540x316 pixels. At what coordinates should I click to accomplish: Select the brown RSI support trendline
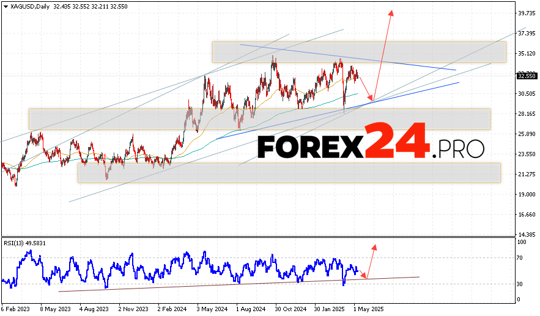pyautogui.click(x=239, y=284)
